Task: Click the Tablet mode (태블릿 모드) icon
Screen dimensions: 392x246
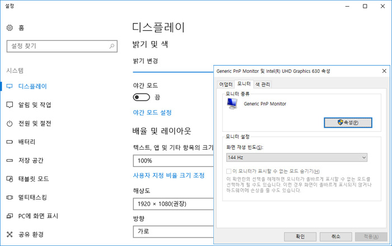Action: pos(10,179)
